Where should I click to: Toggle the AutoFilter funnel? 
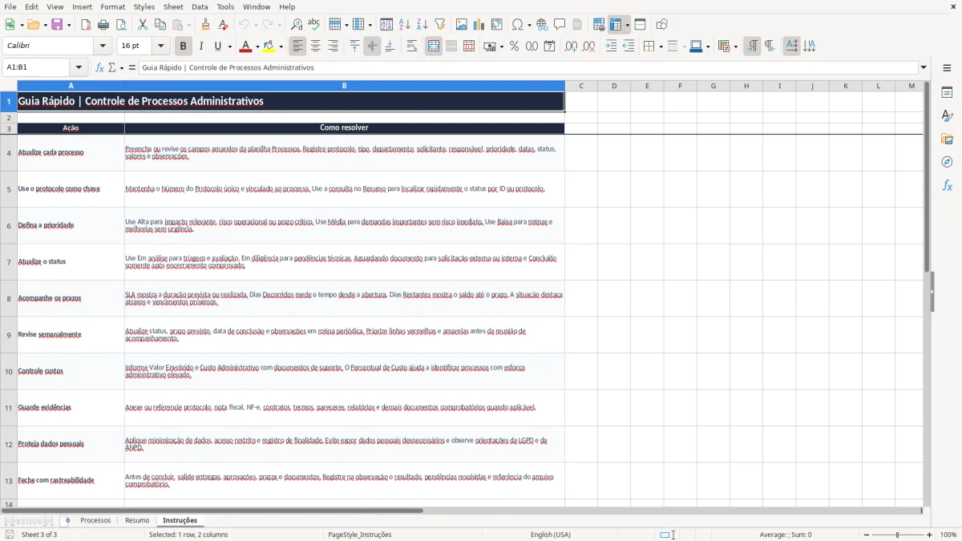[x=439, y=25]
